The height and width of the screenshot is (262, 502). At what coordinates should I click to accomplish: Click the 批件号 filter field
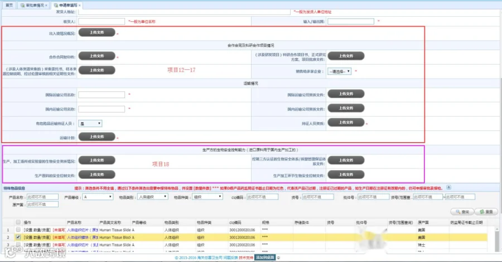pyautogui.click(x=373, y=197)
